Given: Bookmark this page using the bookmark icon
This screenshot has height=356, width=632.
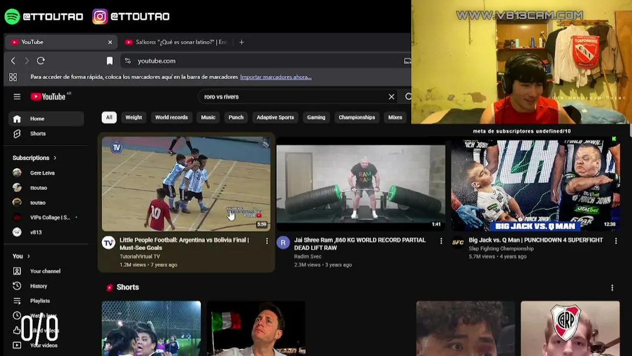Looking at the screenshot, I should (x=110, y=61).
